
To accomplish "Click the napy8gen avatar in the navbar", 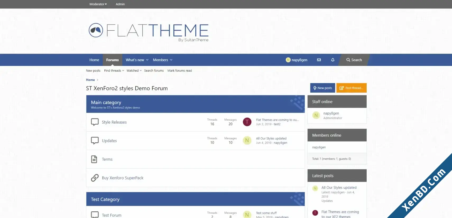I will pos(288,60).
